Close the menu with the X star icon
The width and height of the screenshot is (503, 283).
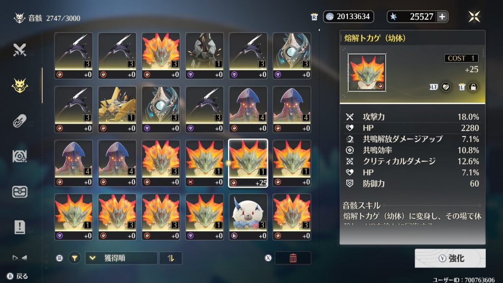[474, 17]
